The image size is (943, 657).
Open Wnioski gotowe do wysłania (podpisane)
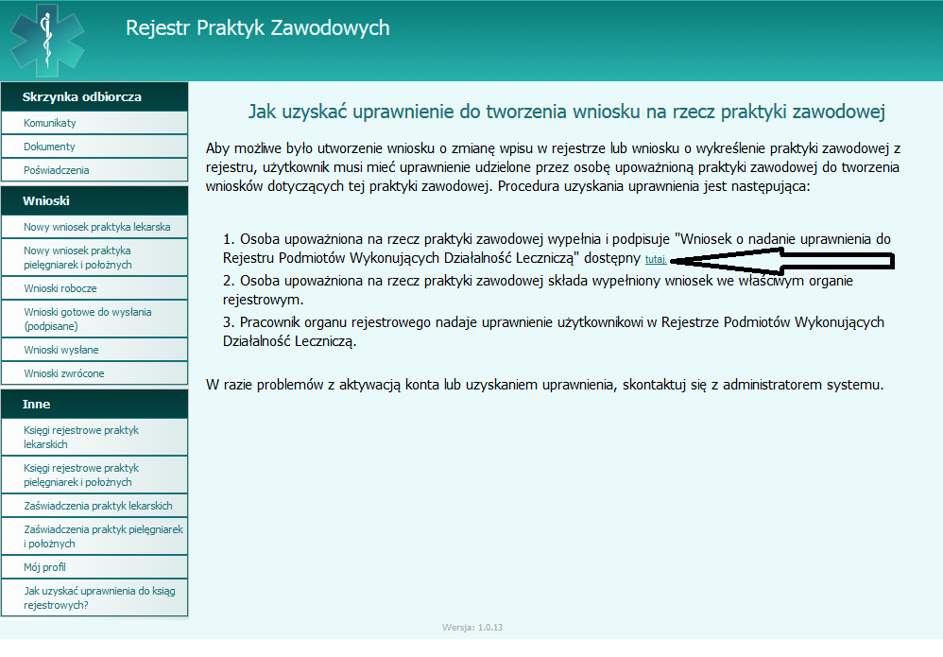coord(94,319)
